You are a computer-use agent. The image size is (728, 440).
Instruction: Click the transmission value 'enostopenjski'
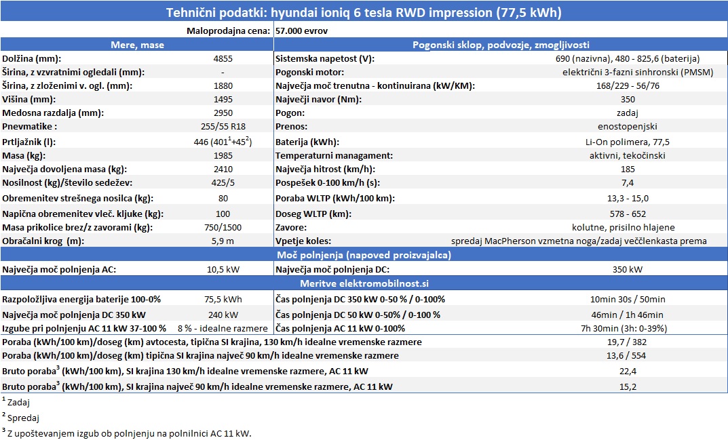pos(628,126)
